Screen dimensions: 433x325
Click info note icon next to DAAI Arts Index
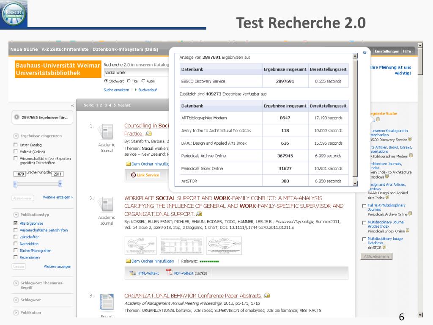(x=387, y=197)
